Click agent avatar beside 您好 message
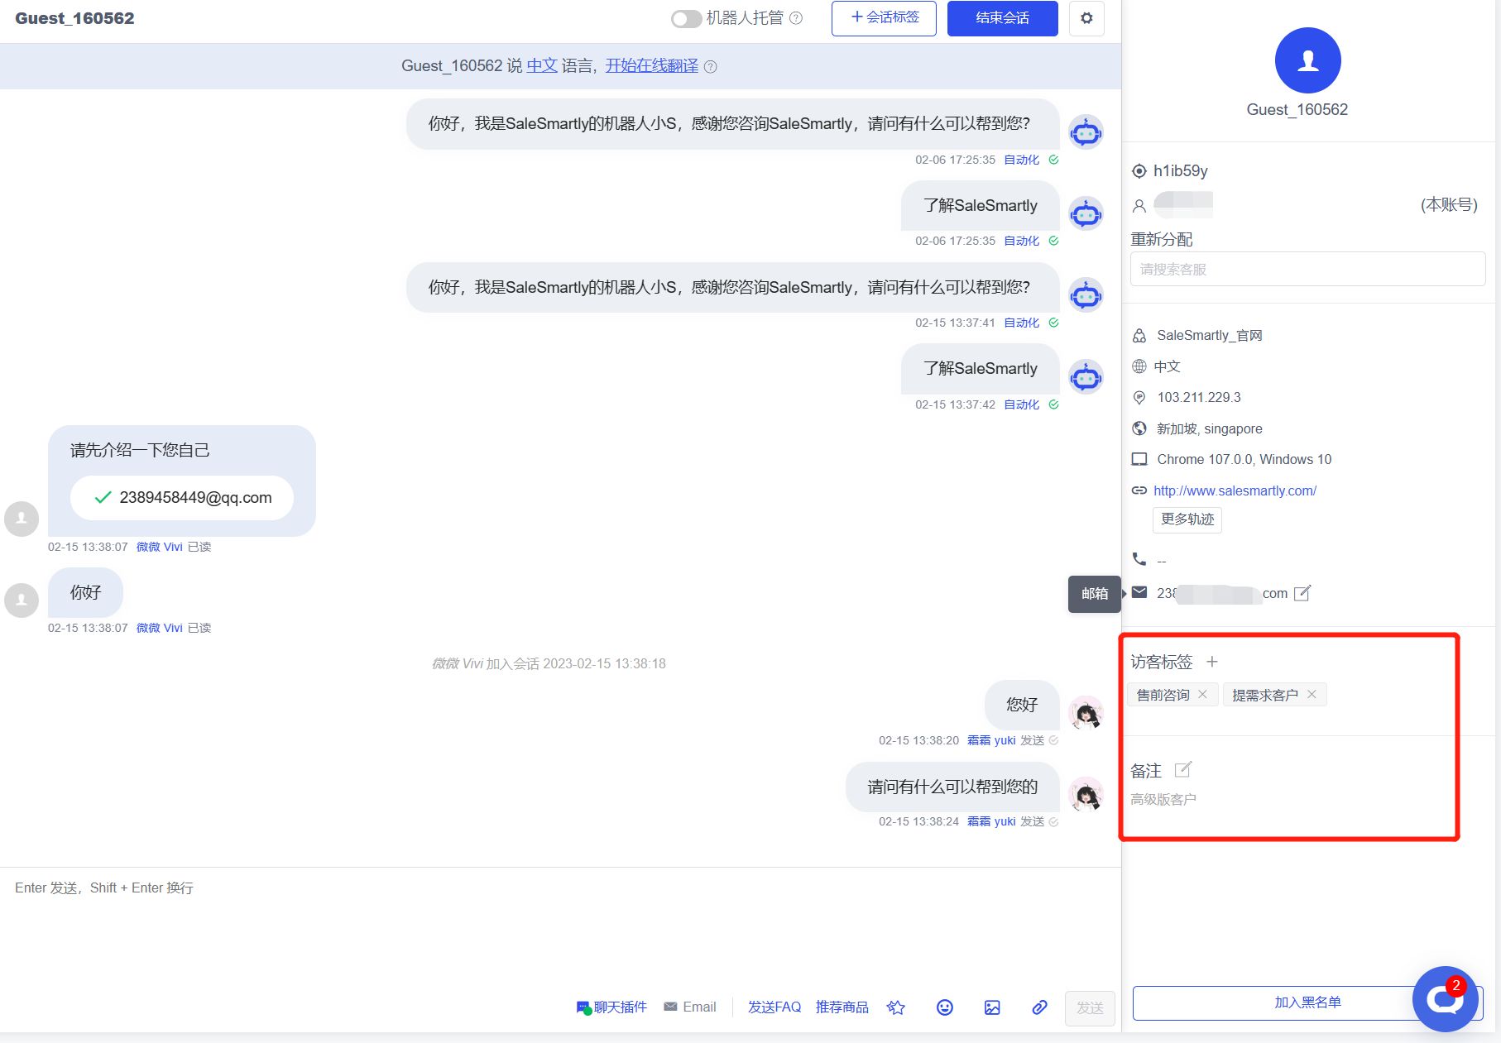Viewport: 1501px width, 1043px height. pos(1086,712)
